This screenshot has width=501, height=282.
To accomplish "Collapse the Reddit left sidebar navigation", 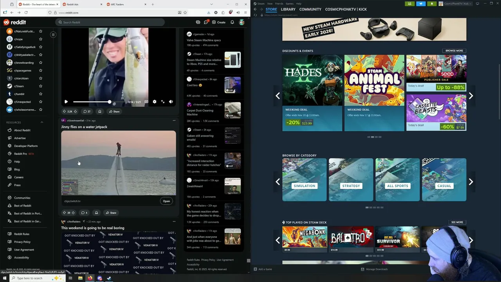I will pyautogui.click(x=53, y=35).
